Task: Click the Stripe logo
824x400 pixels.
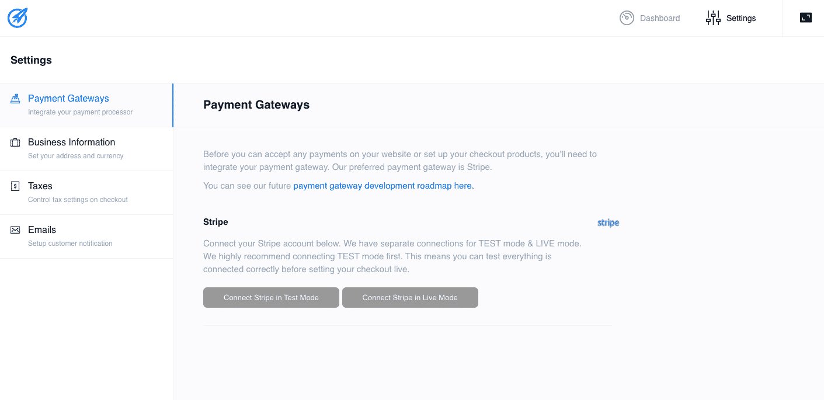Action: pyautogui.click(x=608, y=222)
